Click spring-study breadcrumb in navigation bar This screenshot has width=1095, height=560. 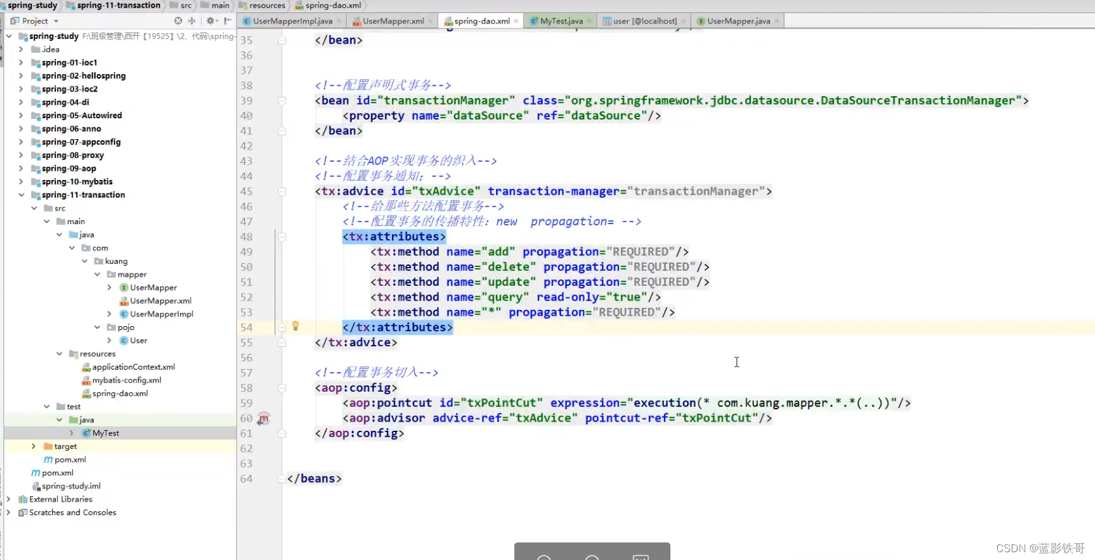32,5
